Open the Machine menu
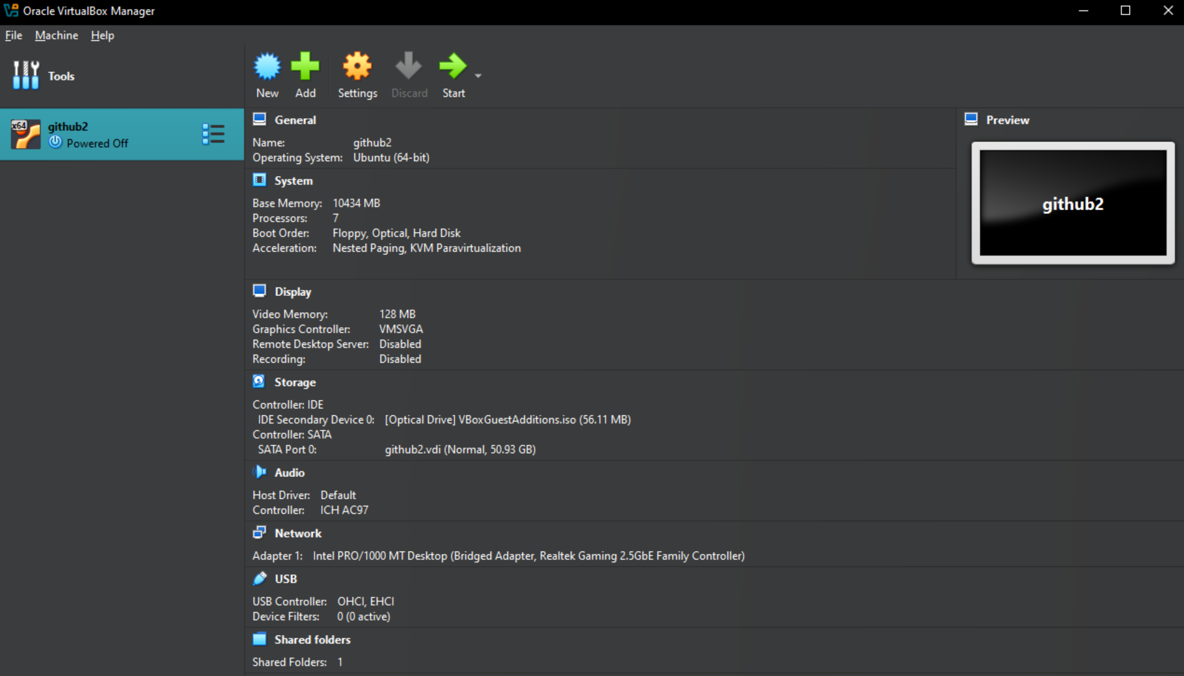Image resolution: width=1184 pixels, height=676 pixels. [56, 35]
